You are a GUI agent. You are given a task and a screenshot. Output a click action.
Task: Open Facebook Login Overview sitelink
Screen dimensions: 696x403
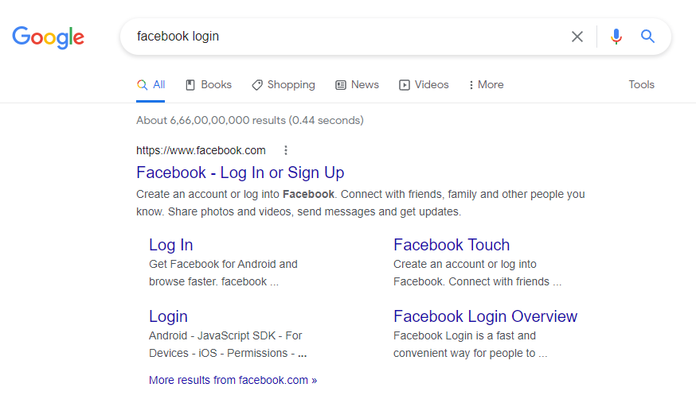point(485,316)
